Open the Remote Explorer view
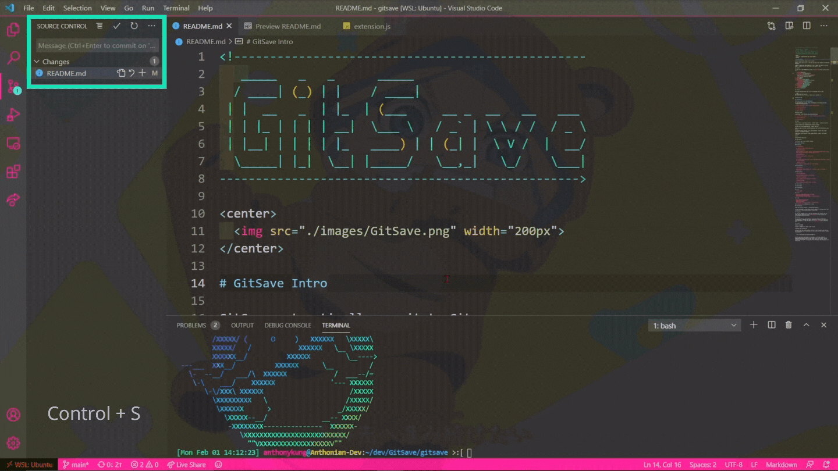 pos(13,143)
